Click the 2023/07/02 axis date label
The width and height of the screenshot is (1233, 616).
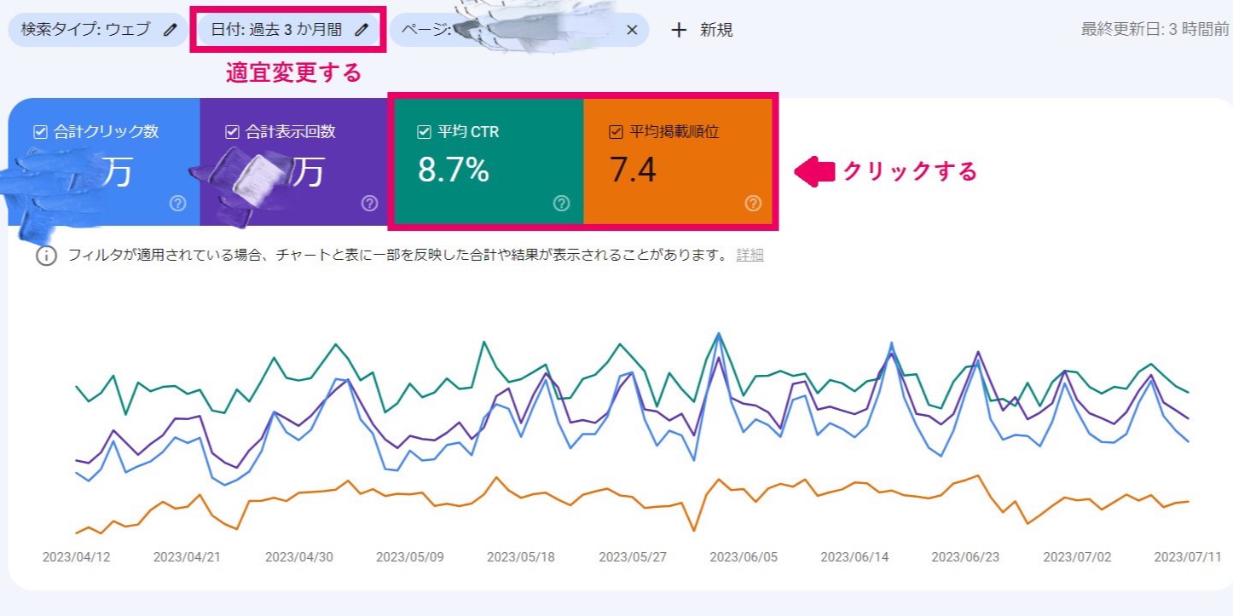pyautogui.click(x=1078, y=557)
